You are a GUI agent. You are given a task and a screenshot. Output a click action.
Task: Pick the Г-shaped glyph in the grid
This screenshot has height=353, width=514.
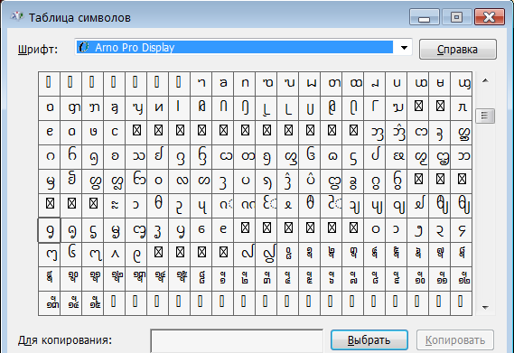click(375, 107)
